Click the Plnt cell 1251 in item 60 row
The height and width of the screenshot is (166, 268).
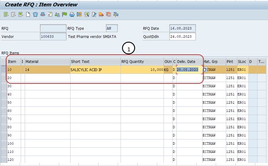pos(231,111)
